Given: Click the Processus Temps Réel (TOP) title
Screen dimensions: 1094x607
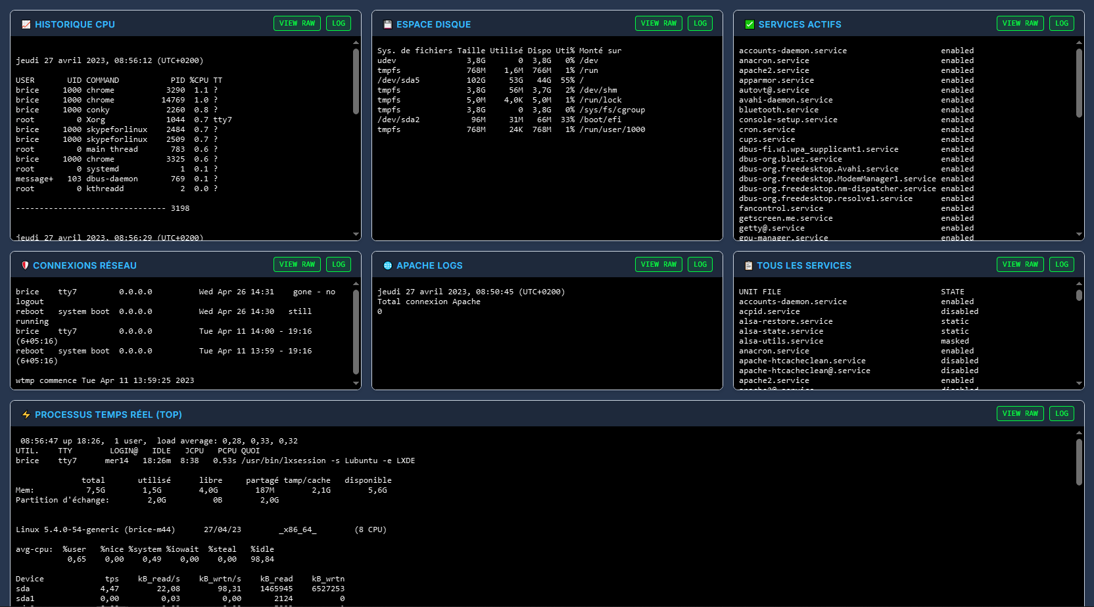Looking at the screenshot, I should (x=108, y=415).
